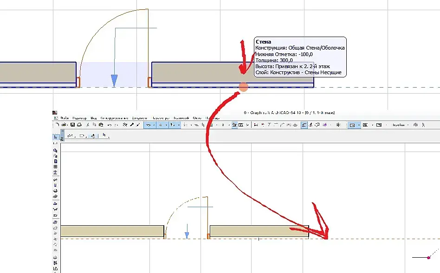
Task: Open the Teamwork menu
Action: coord(181,118)
